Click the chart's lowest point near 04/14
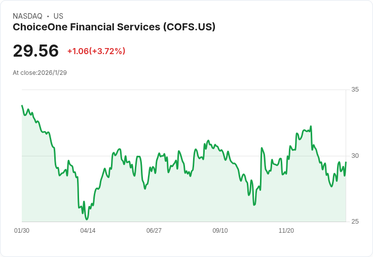 [x=87, y=219]
